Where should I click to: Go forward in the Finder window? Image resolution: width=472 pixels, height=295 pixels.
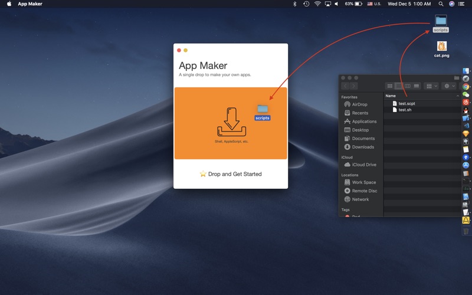click(353, 86)
